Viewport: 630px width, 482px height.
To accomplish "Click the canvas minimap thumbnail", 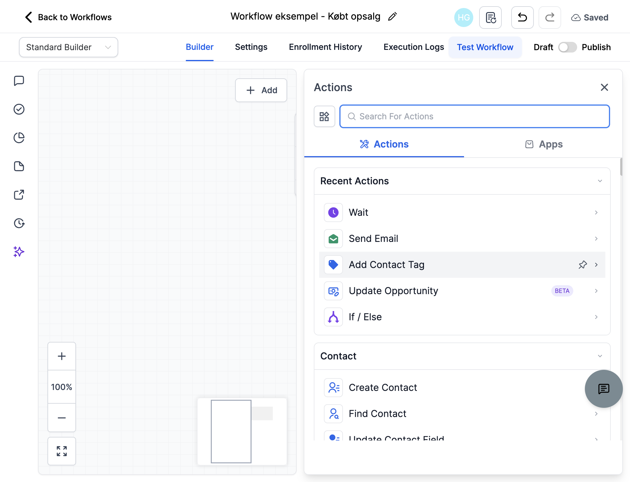I will pyautogui.click(x=242, y=431).
